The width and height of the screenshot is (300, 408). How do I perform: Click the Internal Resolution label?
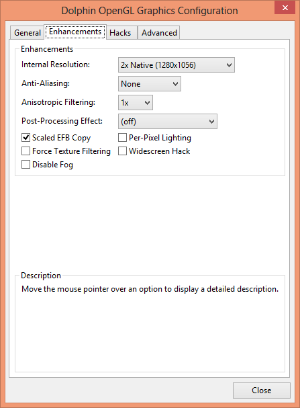[56, 65]
